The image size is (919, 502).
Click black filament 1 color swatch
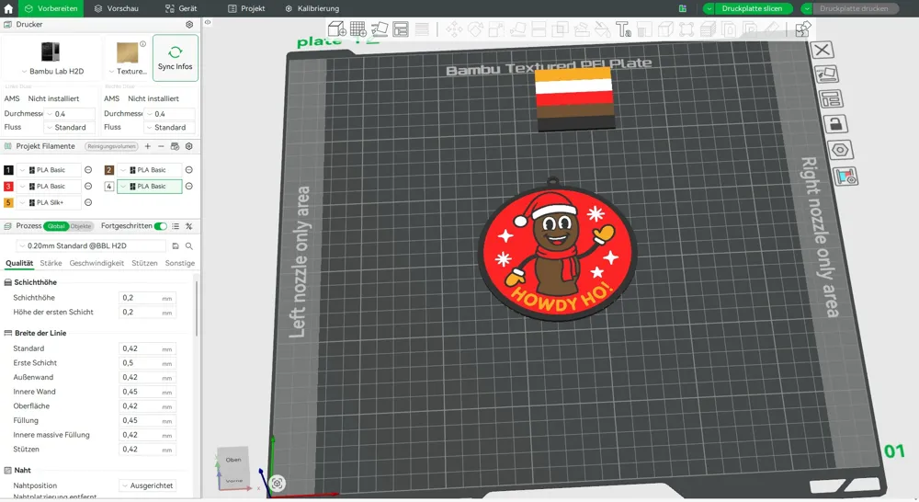8,170
